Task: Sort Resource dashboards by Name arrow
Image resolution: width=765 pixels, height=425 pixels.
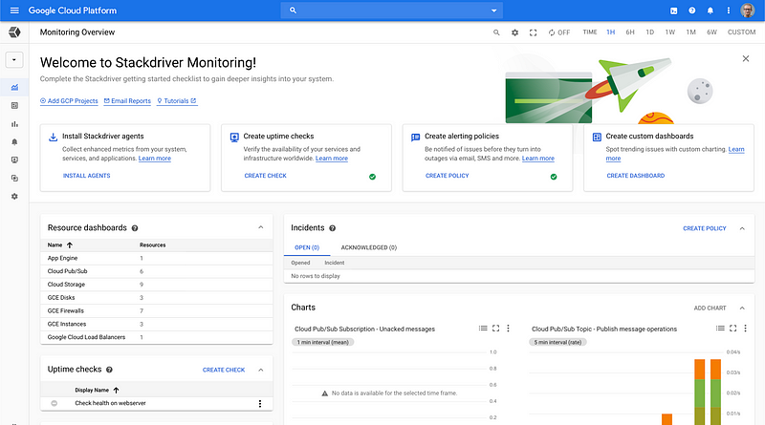Action: pyautogui.click(x=70, y=245)
